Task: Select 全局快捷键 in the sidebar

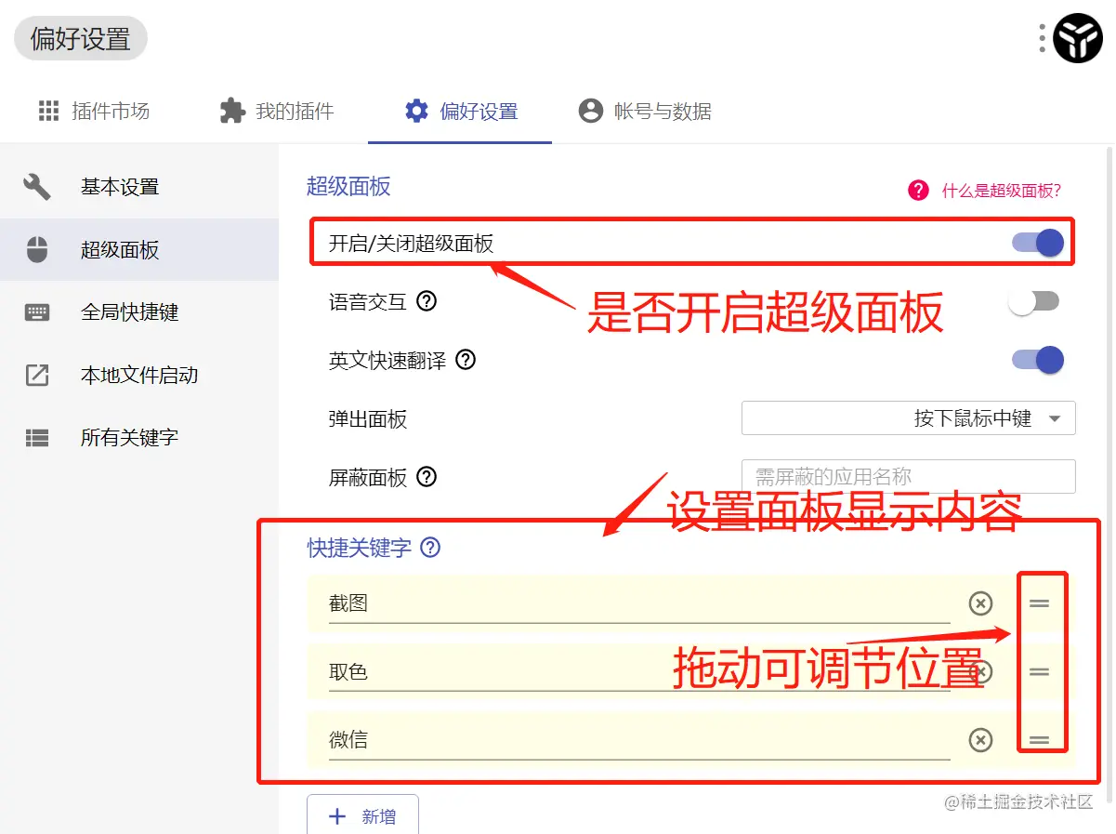Action: click(139, 312)
